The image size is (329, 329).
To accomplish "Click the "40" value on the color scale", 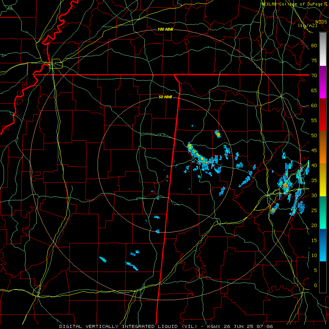I will 314,166.
